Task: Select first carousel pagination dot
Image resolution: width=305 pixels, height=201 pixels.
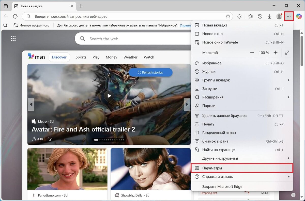Action: pyautogui.click(x=96, y=140)
